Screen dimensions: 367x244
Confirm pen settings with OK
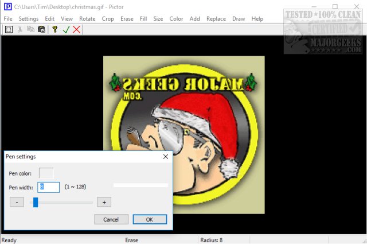coord(150,219)
